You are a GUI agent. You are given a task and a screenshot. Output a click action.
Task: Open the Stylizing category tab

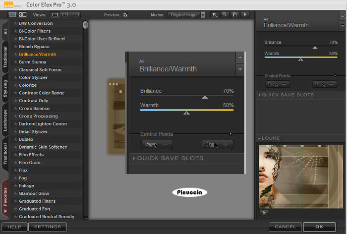5,89
